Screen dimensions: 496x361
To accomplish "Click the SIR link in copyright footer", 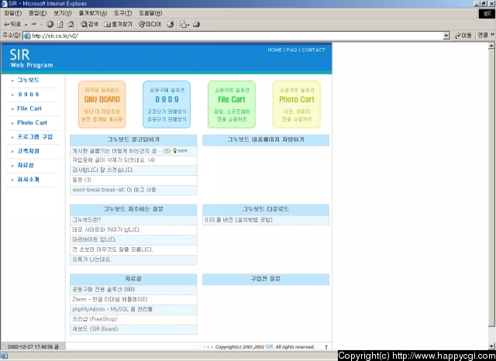I will coord(269,347).
